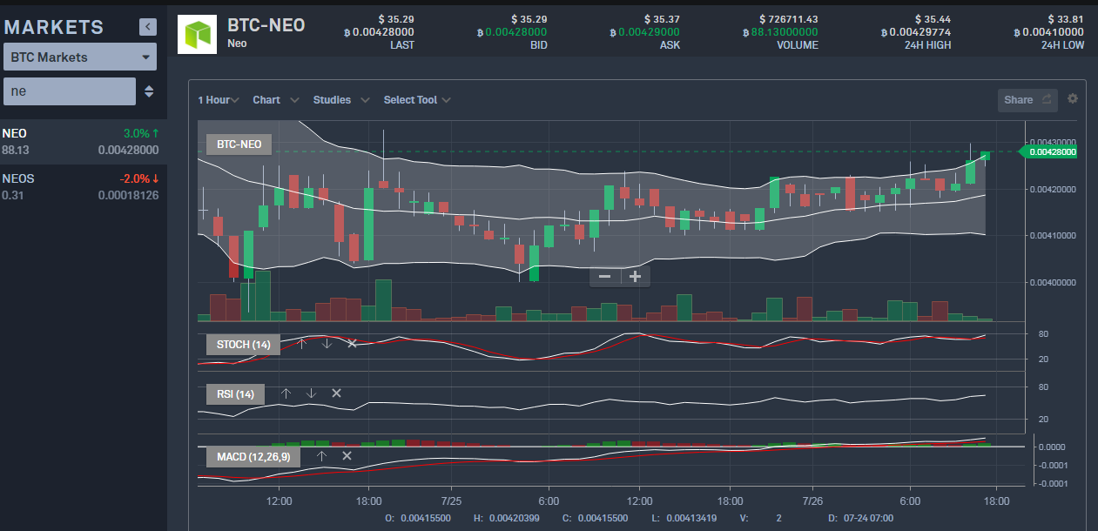Open the Studies dropdown
Screen dimensions: 1098x531
341,100
